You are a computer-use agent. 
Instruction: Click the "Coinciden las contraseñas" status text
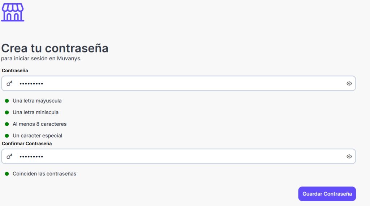(x=44, y=174)
